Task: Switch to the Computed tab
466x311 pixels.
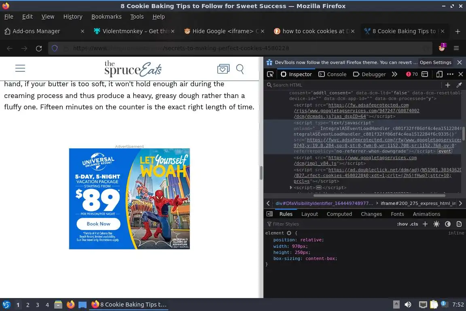Action: [339, 214]
